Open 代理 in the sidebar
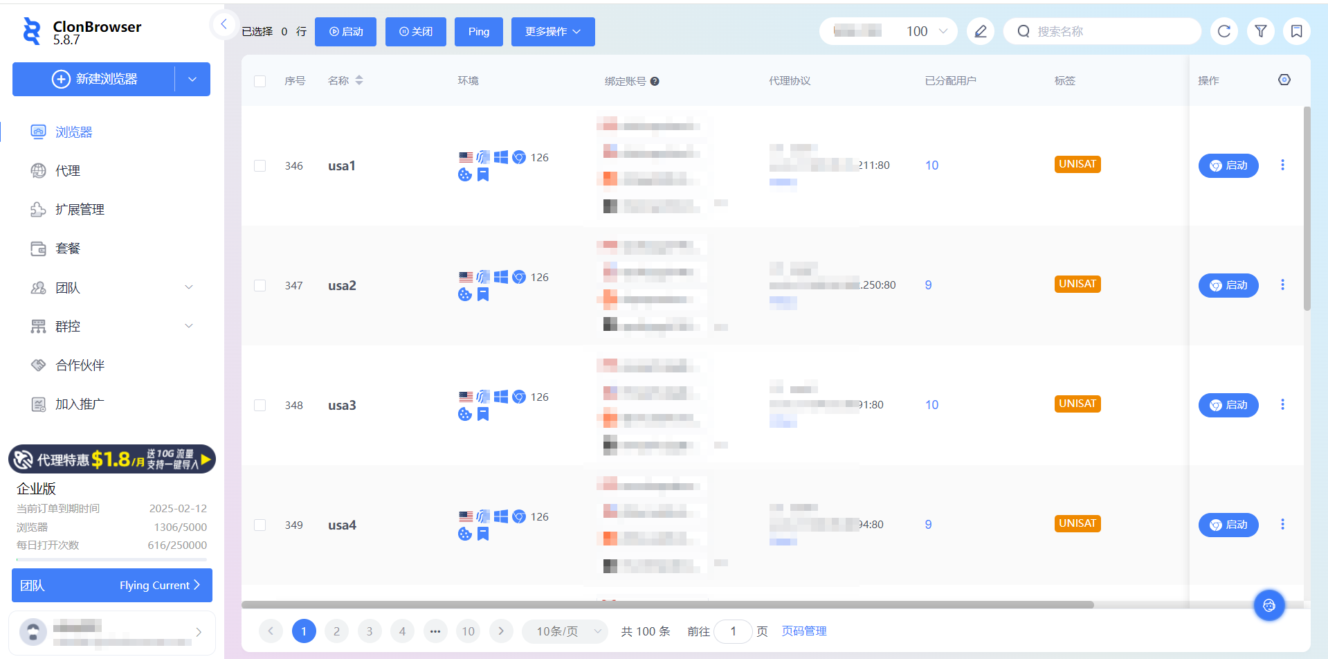1328x659 pixels. tap(68, 171)
